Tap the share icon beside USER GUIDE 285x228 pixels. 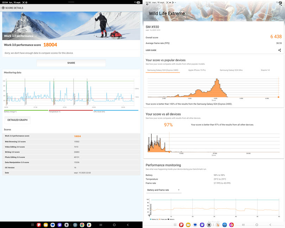pos(279,50)
